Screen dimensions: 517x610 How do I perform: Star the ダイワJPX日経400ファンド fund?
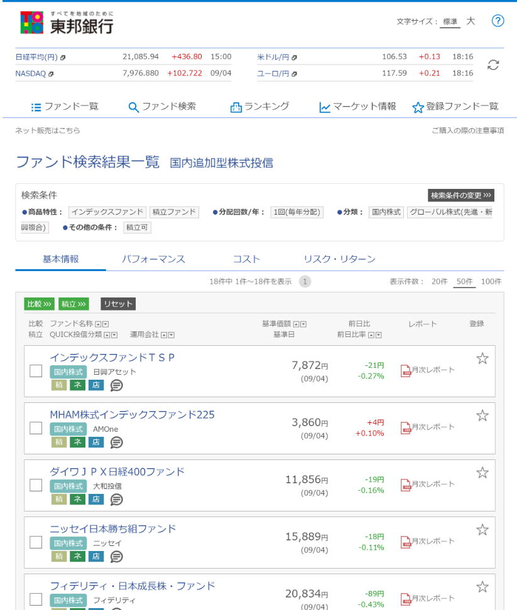[482, 473]
